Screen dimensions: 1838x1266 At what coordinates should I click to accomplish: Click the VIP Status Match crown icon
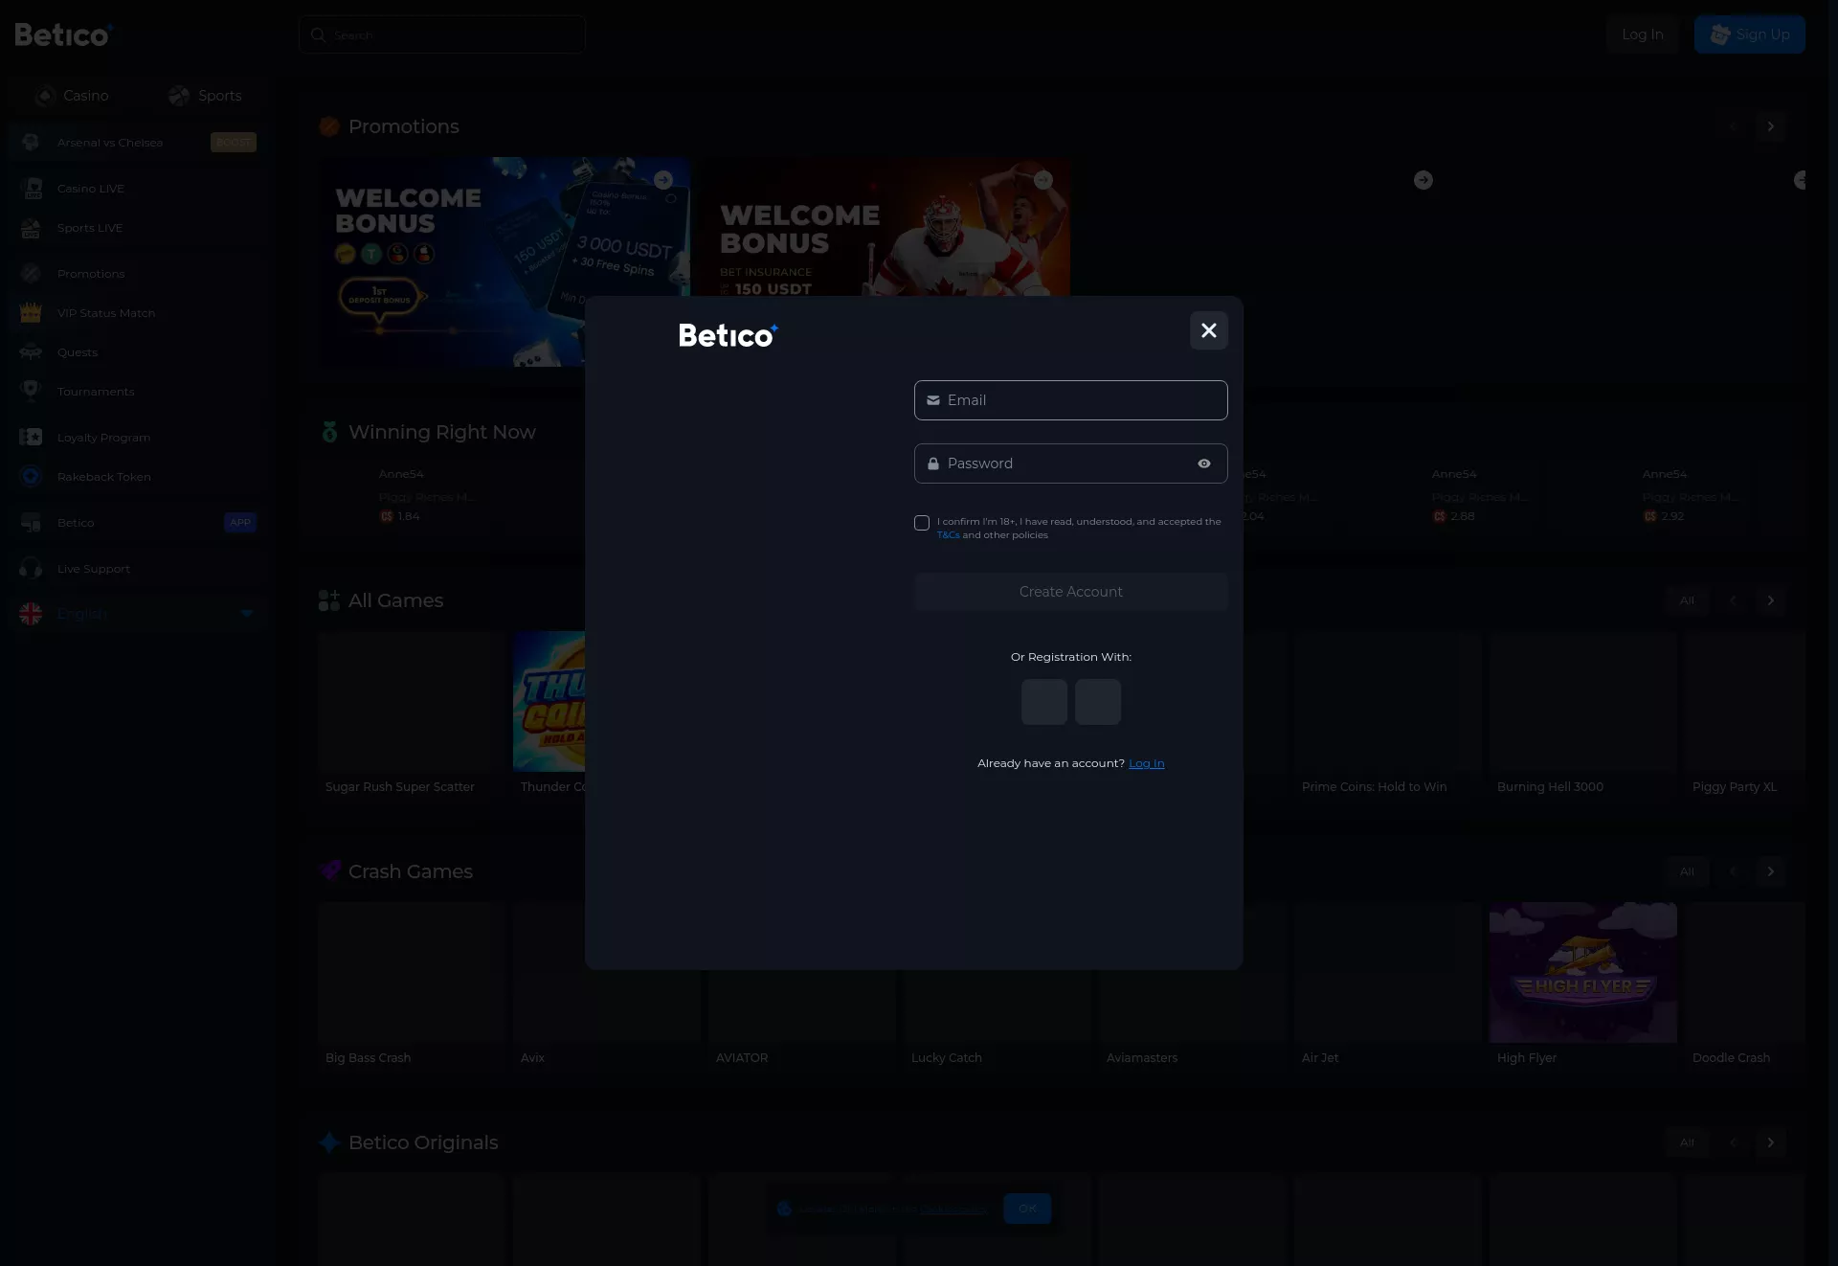[31, 313]
